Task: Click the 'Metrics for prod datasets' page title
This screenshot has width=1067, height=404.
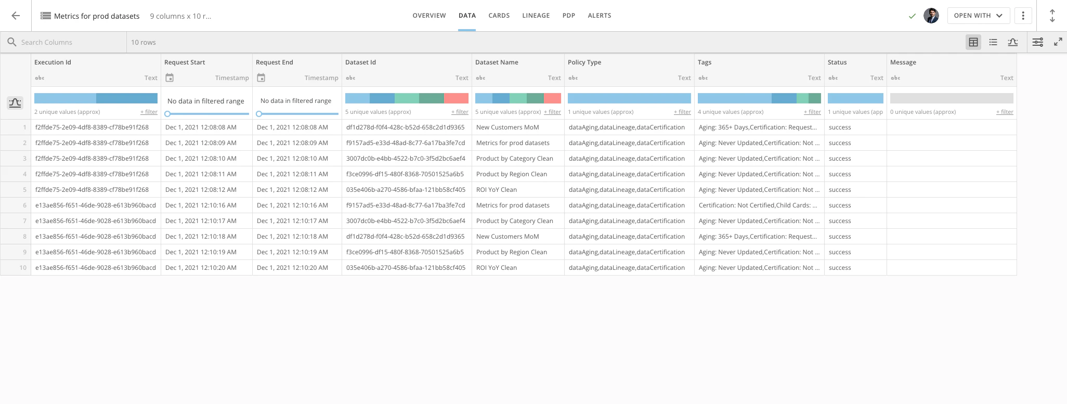Action: [97, 16]
